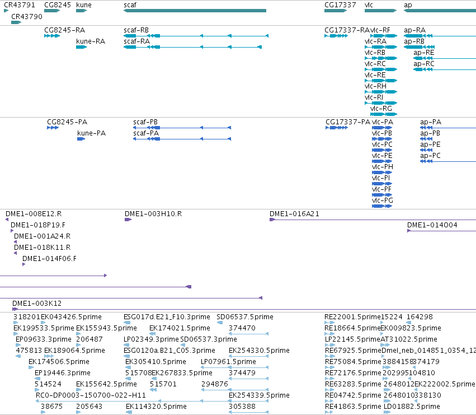Click the vlc-RC transcript label
The image size is (476, 415).
click(375, 63)
